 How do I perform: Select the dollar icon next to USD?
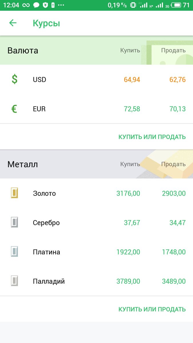(x=15, y=79)
